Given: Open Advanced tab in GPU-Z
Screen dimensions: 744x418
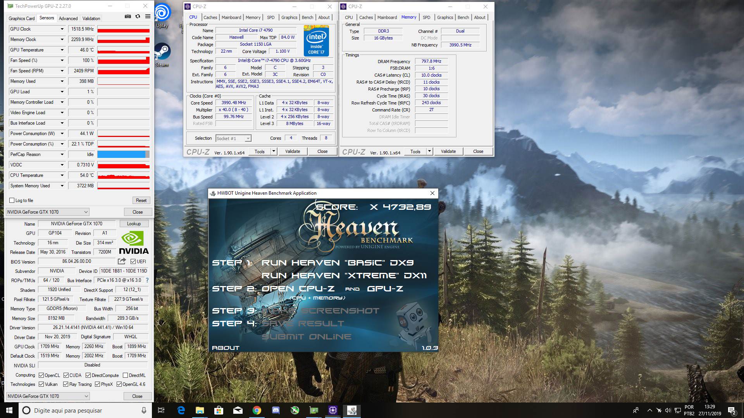Looking at the screenshot, I should point(68,18).
